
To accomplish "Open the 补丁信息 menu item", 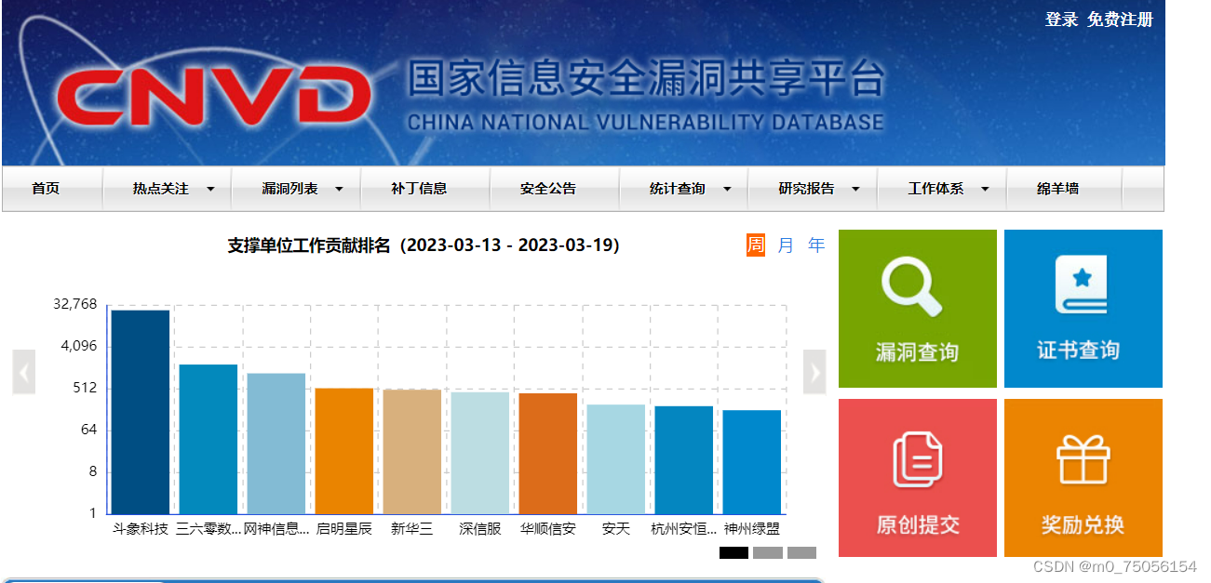I will 419,189.
